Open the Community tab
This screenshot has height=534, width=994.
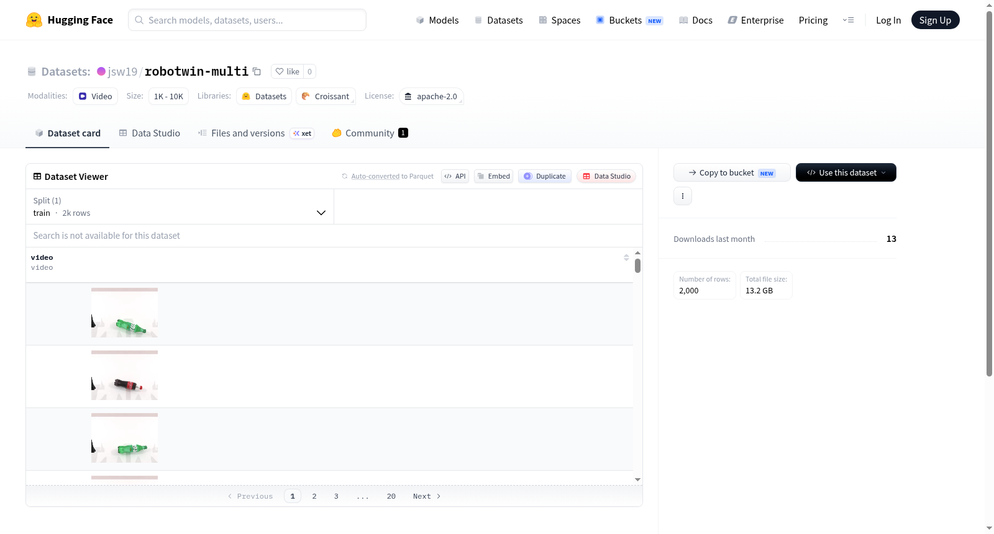click(370, 133)
